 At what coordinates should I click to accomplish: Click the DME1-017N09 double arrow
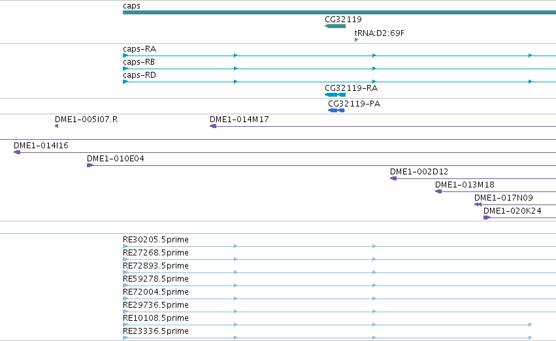coord(478,204)
